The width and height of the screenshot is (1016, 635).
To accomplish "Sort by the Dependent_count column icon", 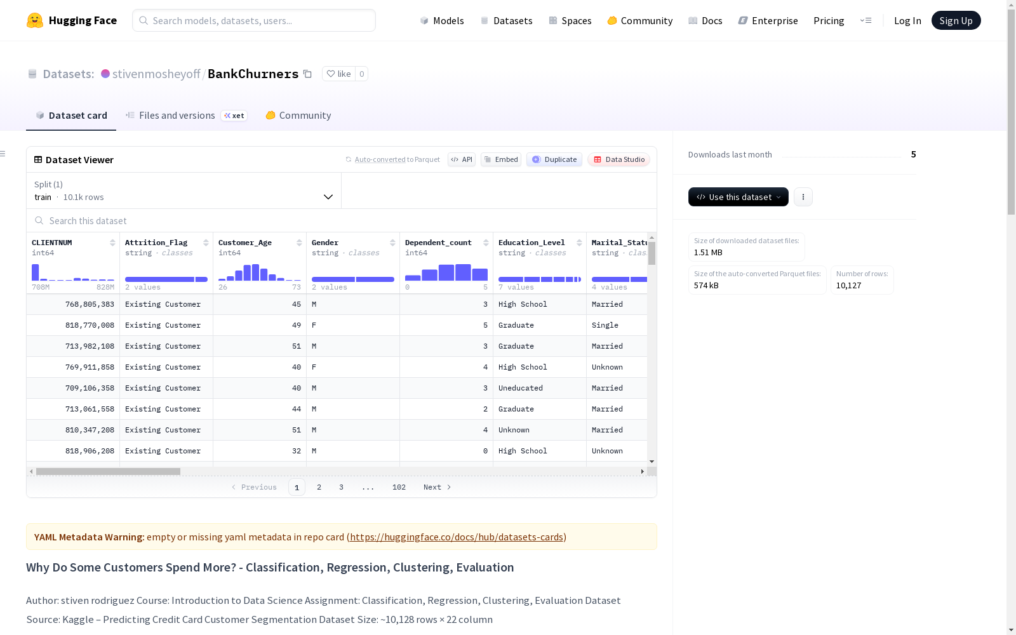I will pos(486,243).
